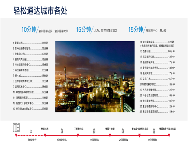Select the red marker below the logo
This screenshot has height=143, width=188.
16,135
